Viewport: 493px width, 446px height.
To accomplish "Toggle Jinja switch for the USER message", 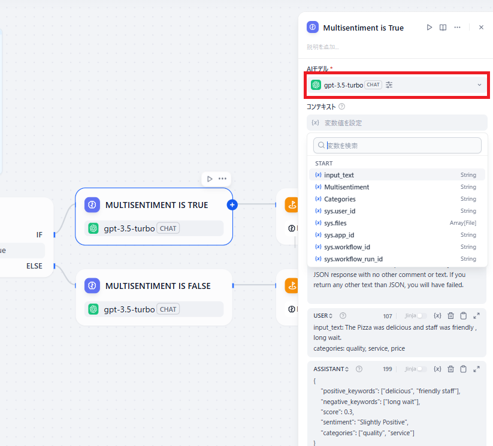I will tap(423, 316).
